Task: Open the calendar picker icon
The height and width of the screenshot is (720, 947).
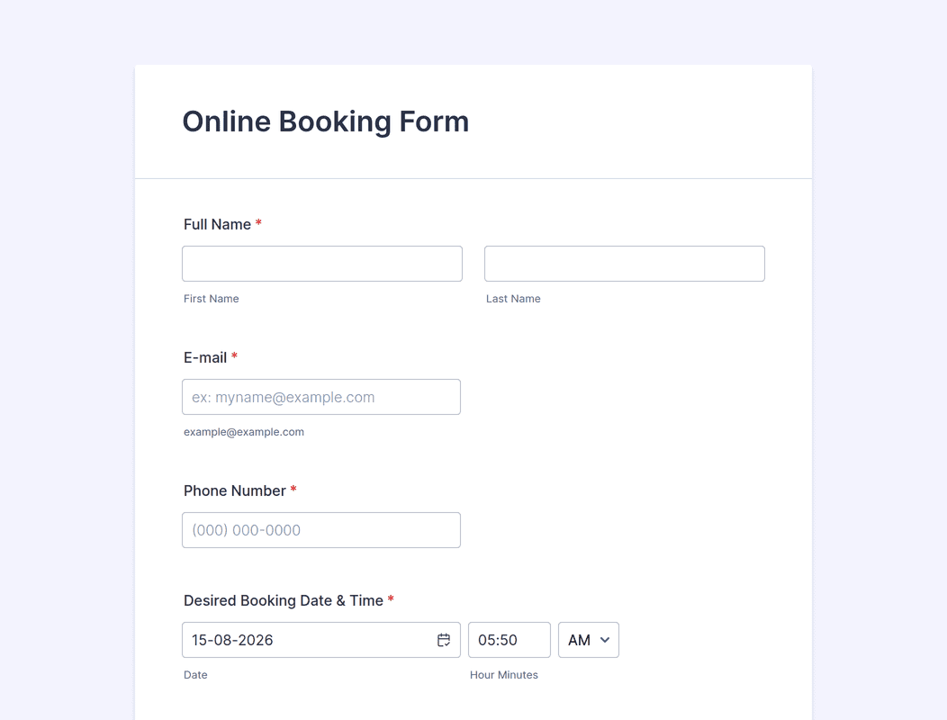Action: tap(444, 640)
